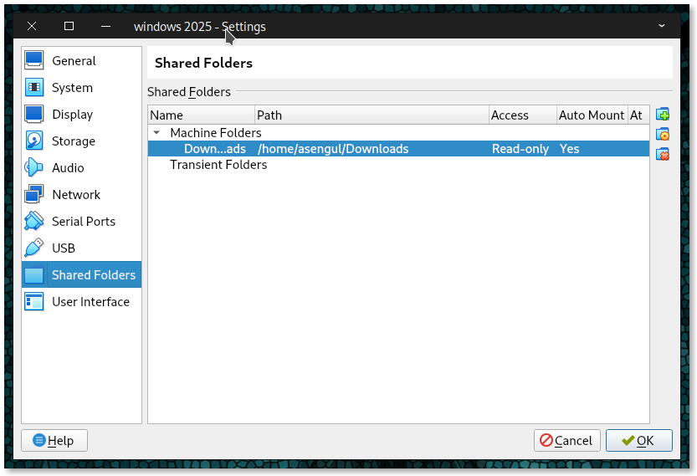Click the Serial Ports connector icon

click(x=34, y=221)
